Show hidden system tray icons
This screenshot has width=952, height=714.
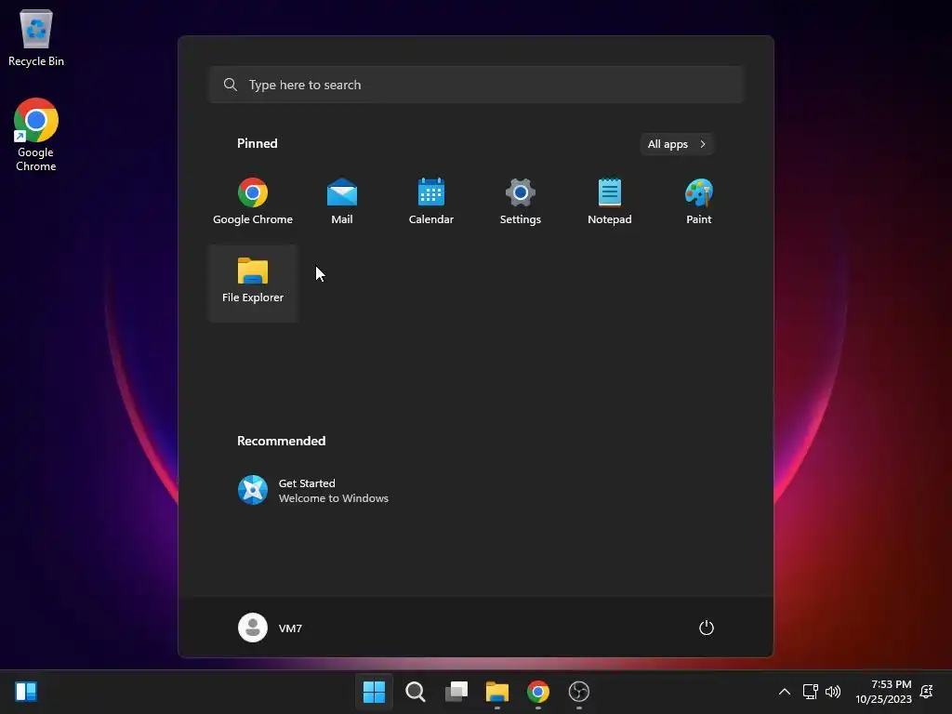(785, 692)
